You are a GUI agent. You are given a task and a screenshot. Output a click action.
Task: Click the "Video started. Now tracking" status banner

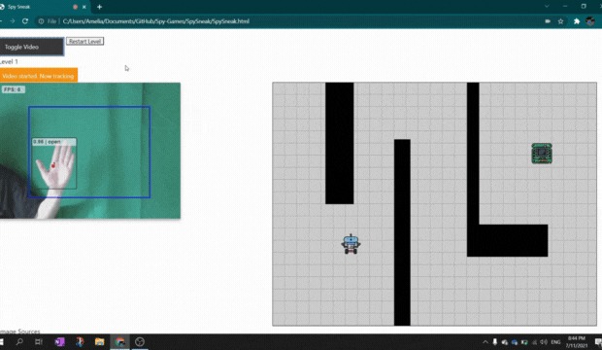[x=39, y=76]
